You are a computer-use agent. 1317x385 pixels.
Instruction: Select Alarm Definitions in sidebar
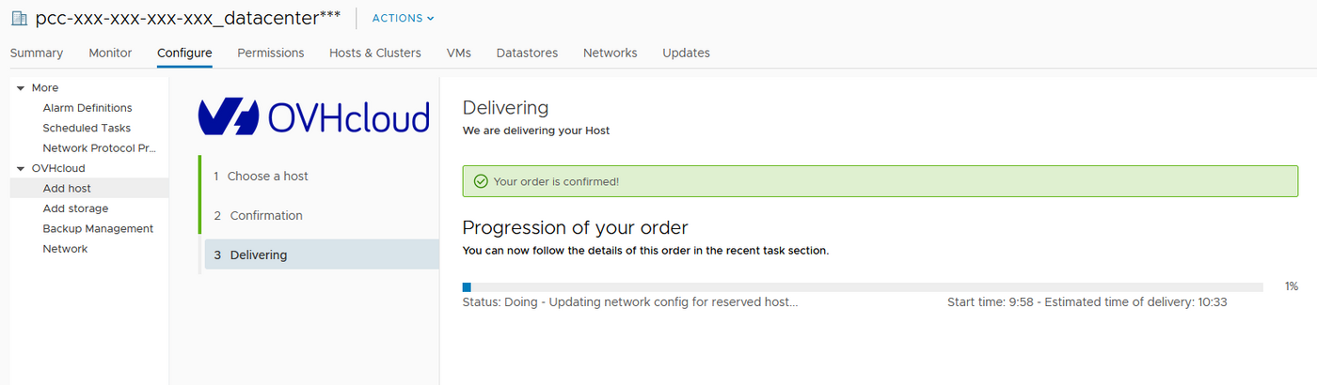87,108
